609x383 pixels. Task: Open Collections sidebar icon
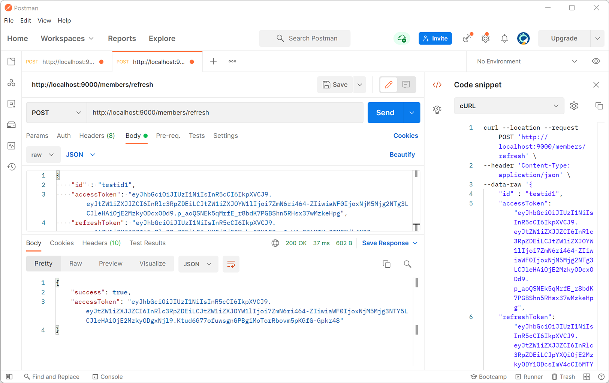pyautogui.click(x=11, y=62)
